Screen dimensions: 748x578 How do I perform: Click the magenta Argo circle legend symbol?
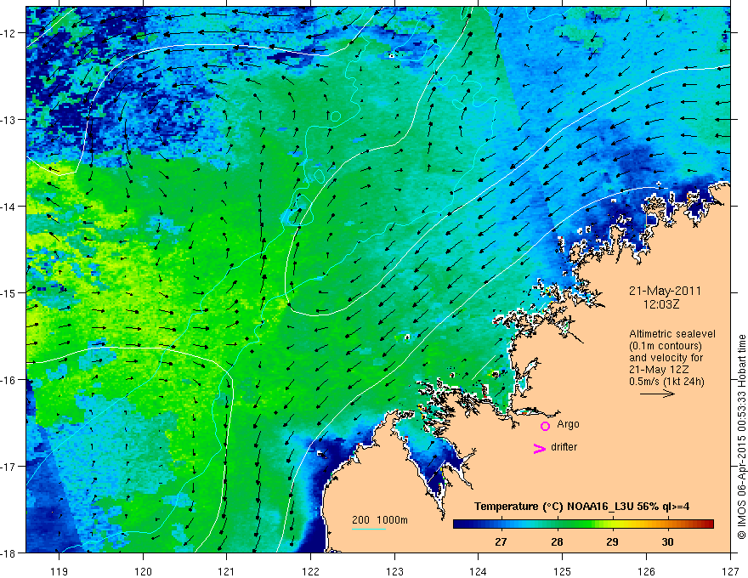point(545,426)
